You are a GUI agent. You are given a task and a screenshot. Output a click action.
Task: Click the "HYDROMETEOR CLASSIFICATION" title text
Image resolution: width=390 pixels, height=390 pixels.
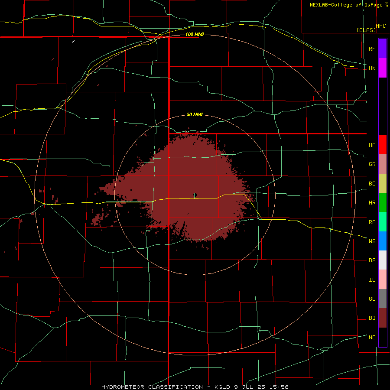click(x=152, y=387)
